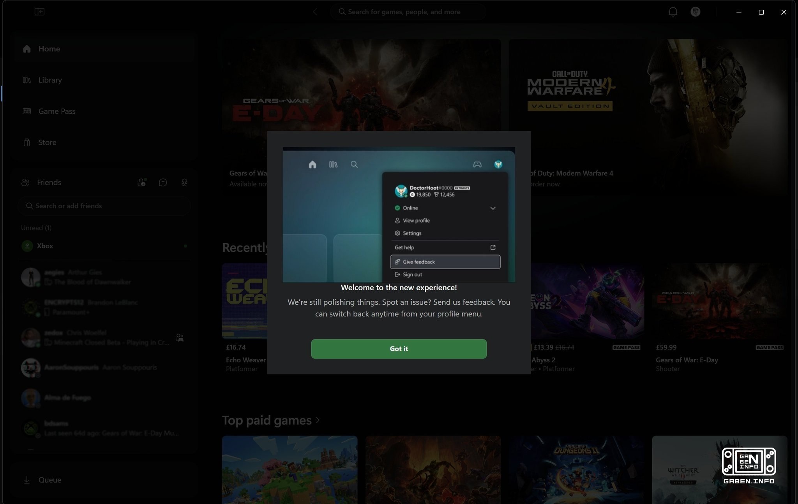The image size is (798, 504).
Task: Open the Call of Duty Modern Warfare banner
Action: coord(648,117)
